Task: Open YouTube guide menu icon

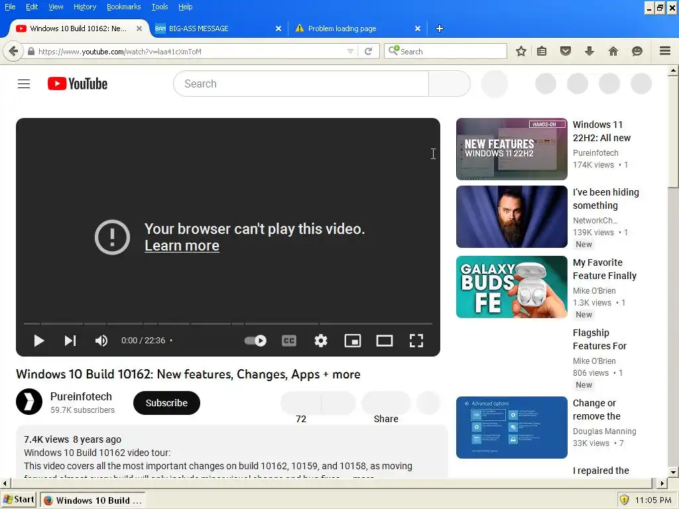Action: [x=24, y=84]
